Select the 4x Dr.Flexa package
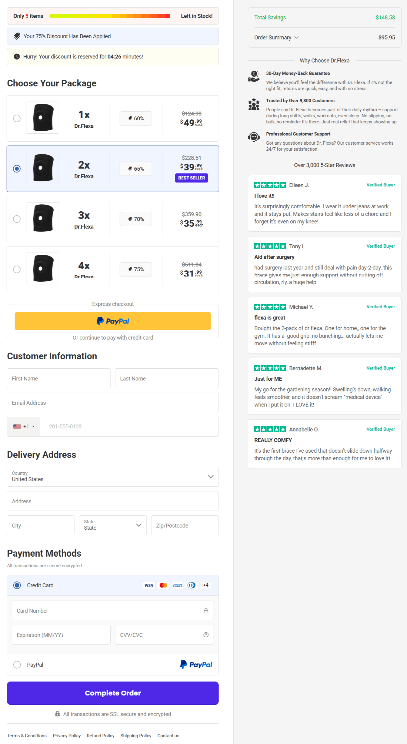407x744 pixels. [17, 269]
